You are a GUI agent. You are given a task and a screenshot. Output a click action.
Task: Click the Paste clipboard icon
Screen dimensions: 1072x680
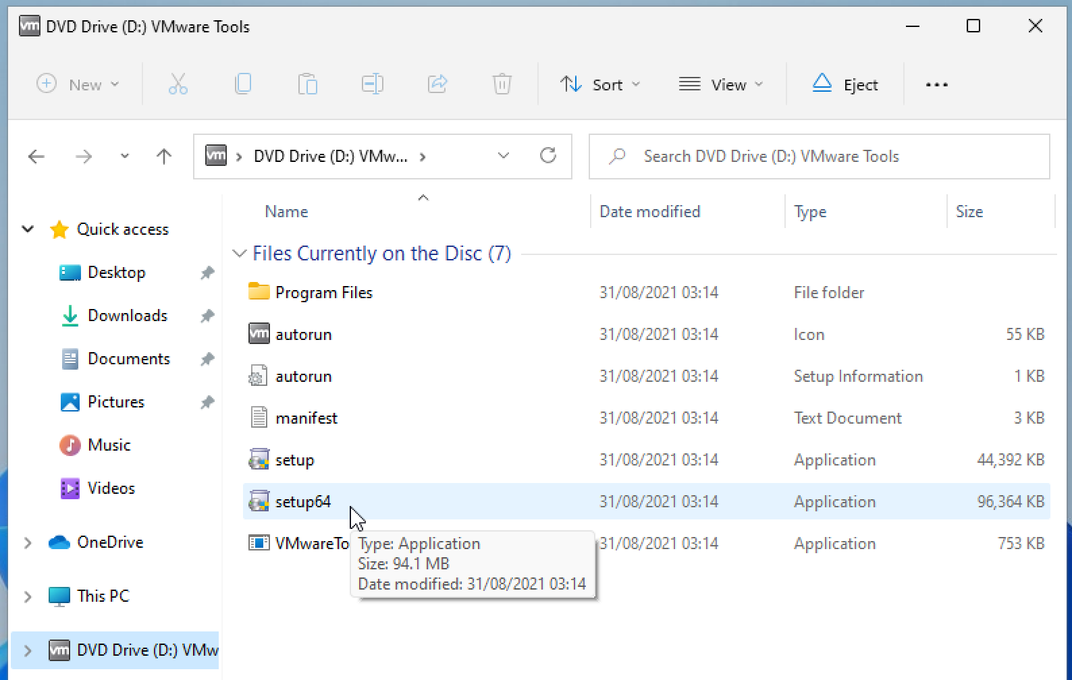[308, 84]
